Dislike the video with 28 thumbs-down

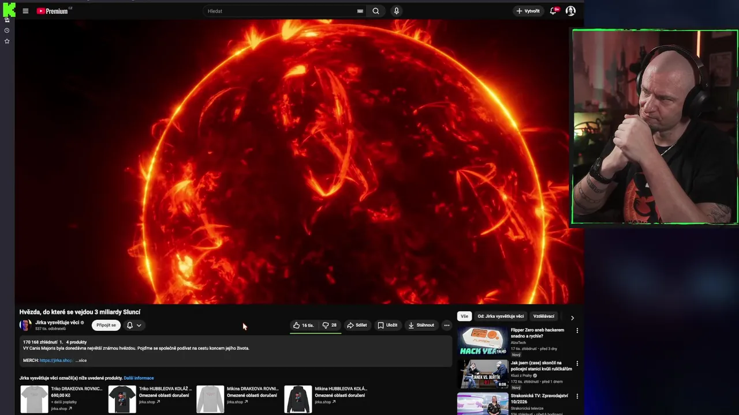[330, 325]
